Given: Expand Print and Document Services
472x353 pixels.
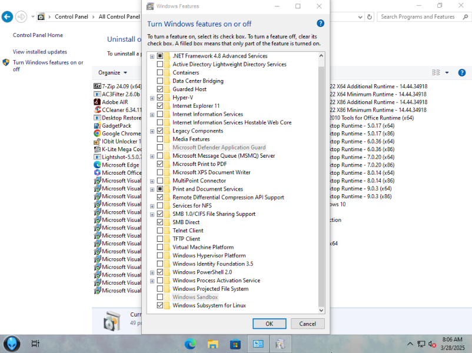Looking at the screenshot, I should click(x=152, y=189).
